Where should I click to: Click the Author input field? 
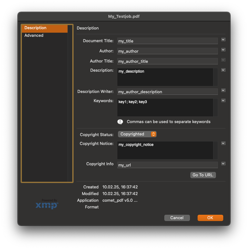tap(167, 51)
